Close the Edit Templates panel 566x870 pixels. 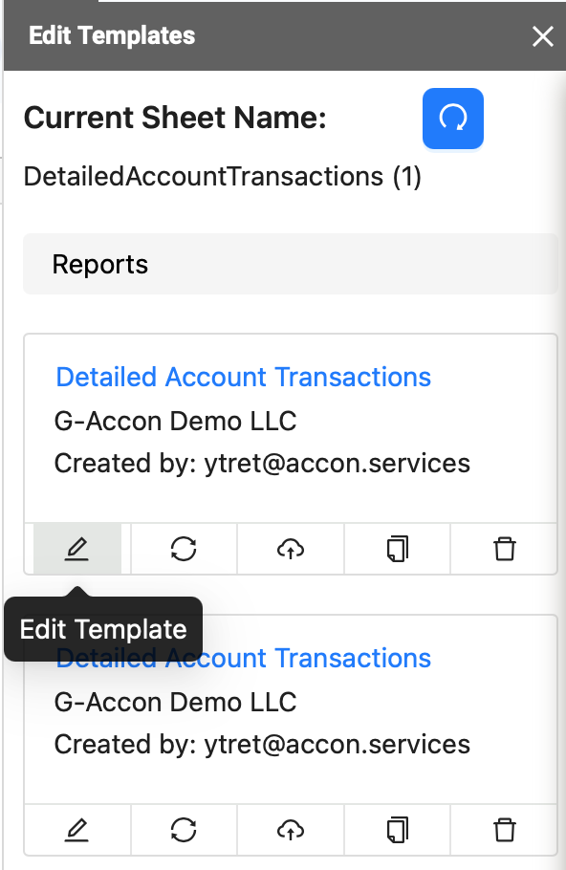[542, 36]
